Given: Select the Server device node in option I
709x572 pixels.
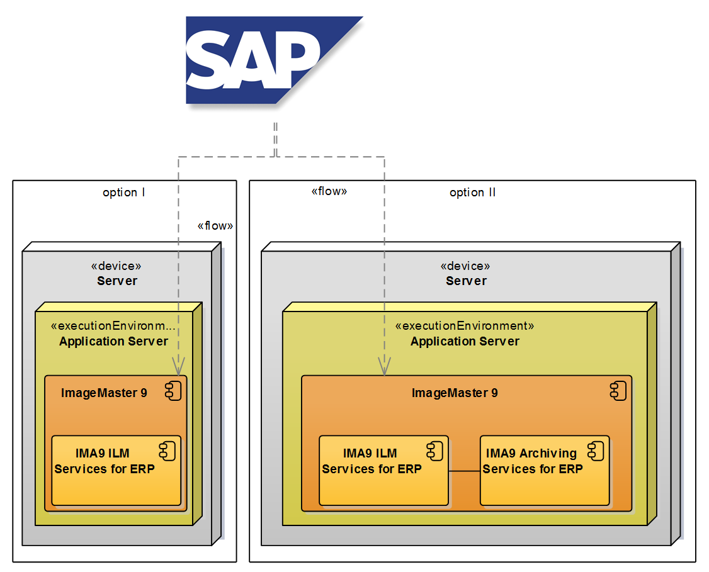Looking at the screenshot, I should coord(117,274).
